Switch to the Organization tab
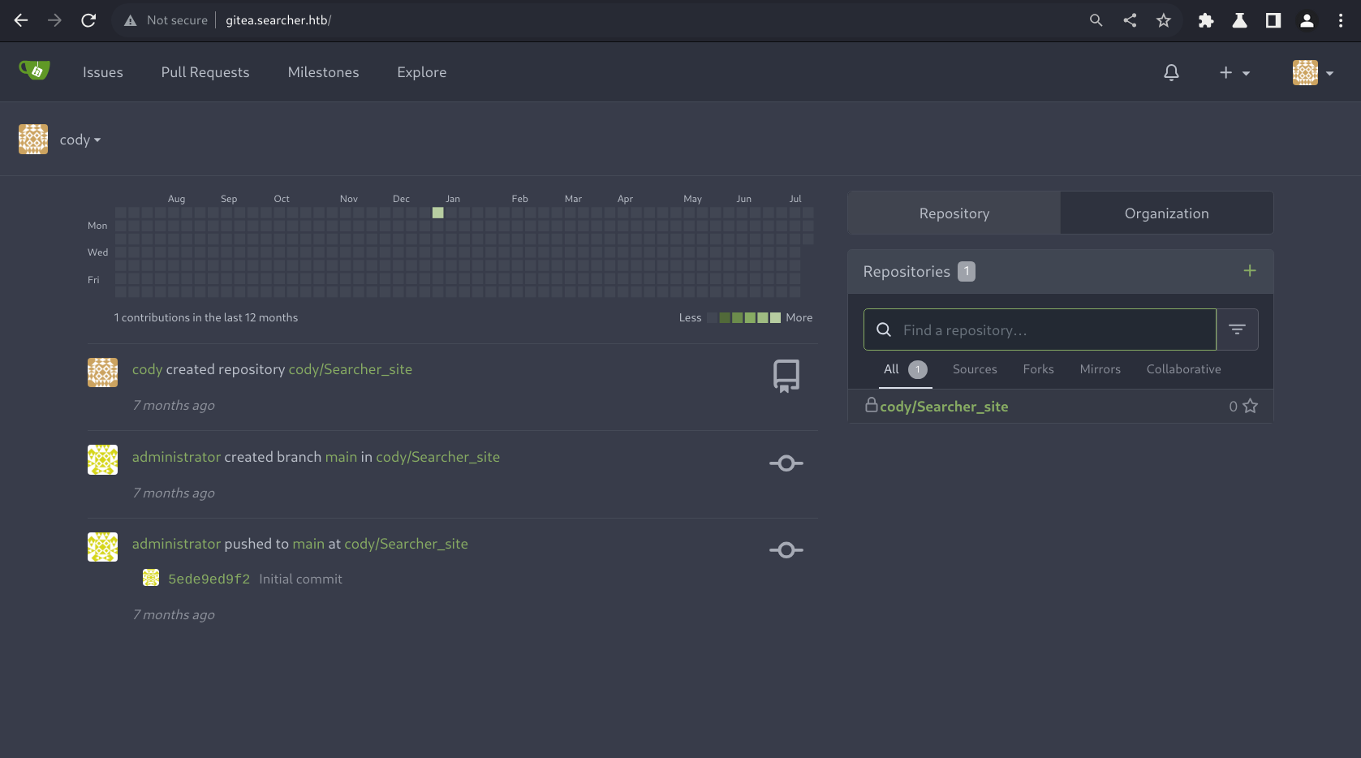The image size is (1361, 758). pos(1166,213)
